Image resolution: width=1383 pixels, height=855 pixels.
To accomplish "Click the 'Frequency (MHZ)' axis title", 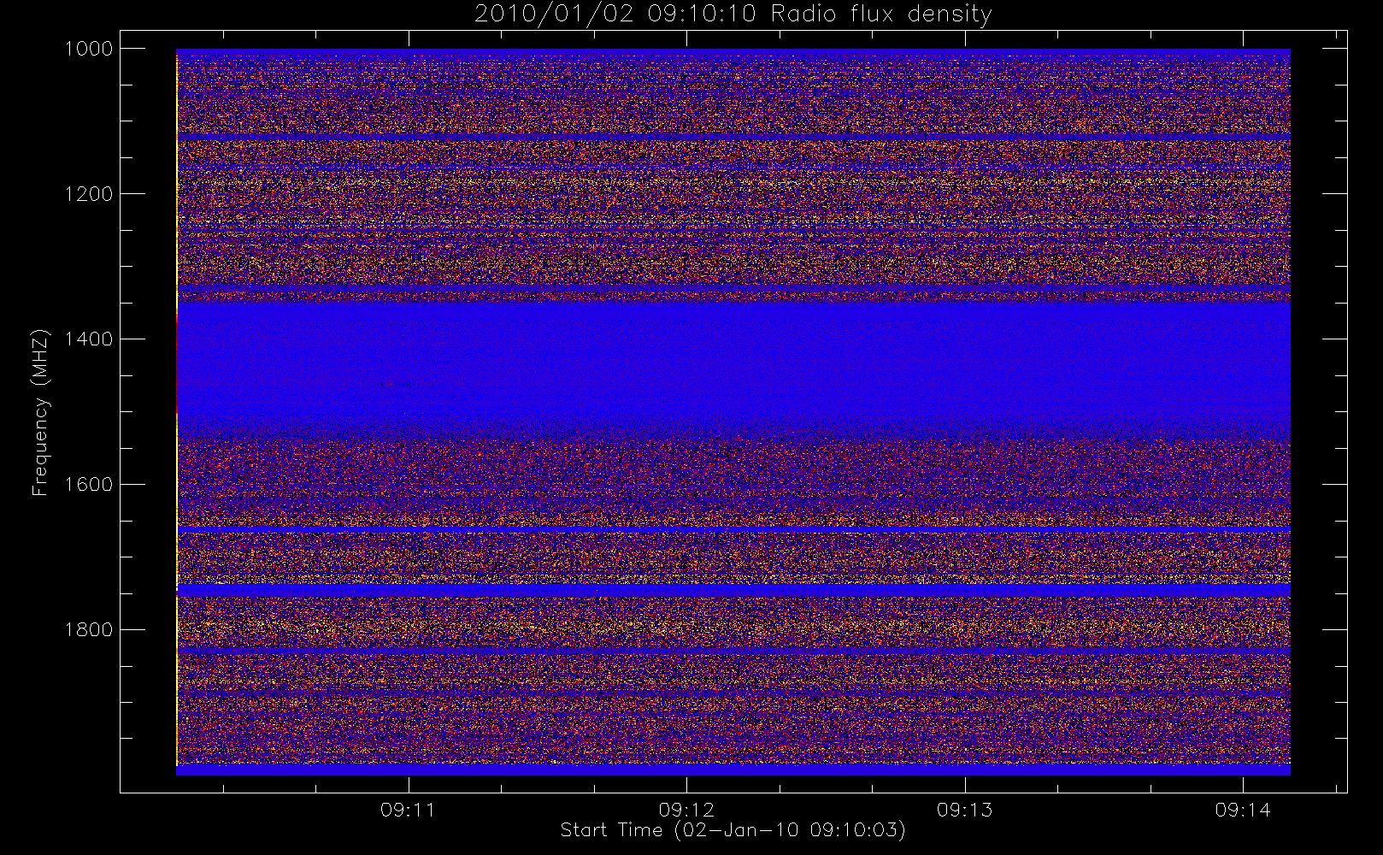I will [39, 412].
